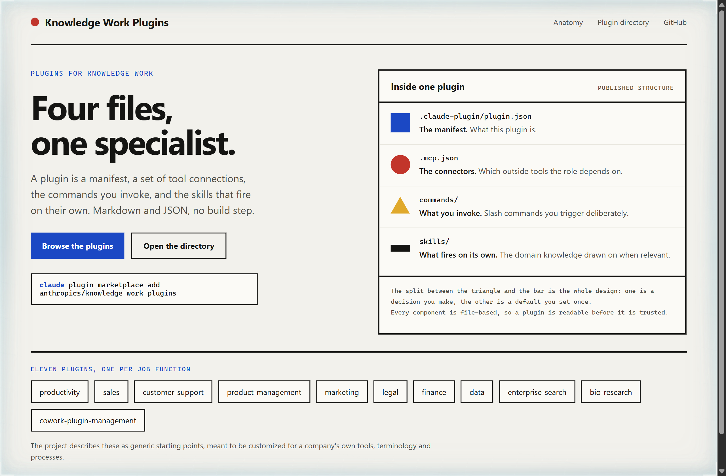Click the .mcp.json file name

tap(439, 158)
